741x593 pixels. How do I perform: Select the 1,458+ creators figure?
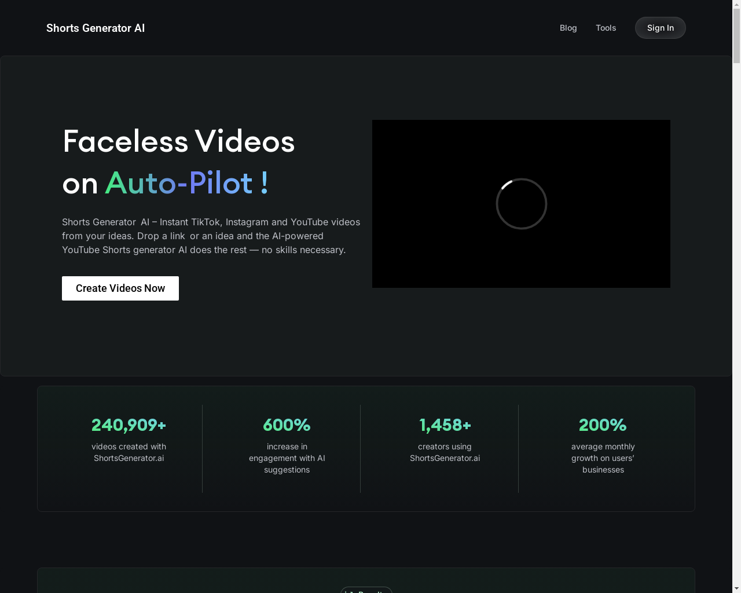pyautogui.click(x=445, y=425)
